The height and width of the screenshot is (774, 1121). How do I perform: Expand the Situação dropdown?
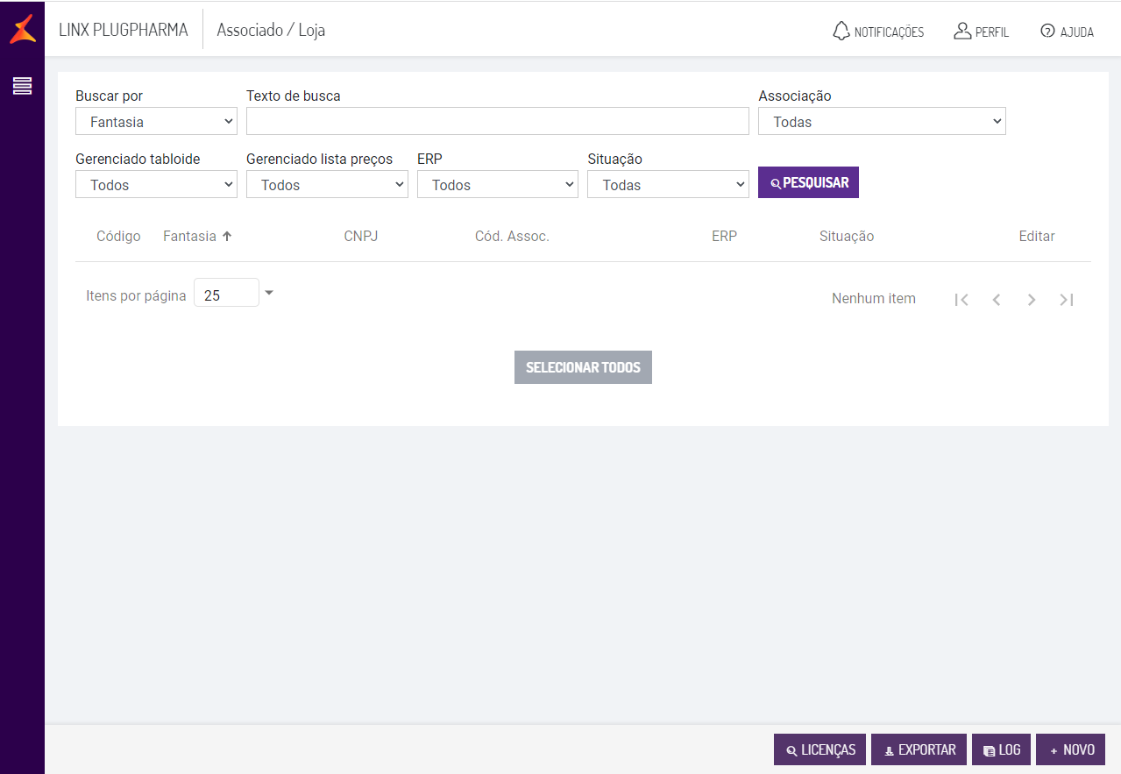(x=668, y=185)
